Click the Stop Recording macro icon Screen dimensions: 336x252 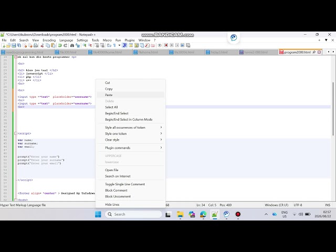pos(172,46)
